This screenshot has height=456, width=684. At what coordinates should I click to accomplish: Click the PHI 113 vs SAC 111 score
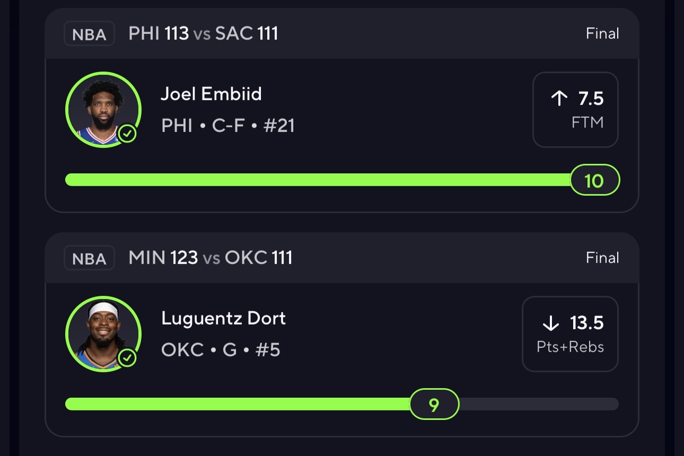(203, 34)
